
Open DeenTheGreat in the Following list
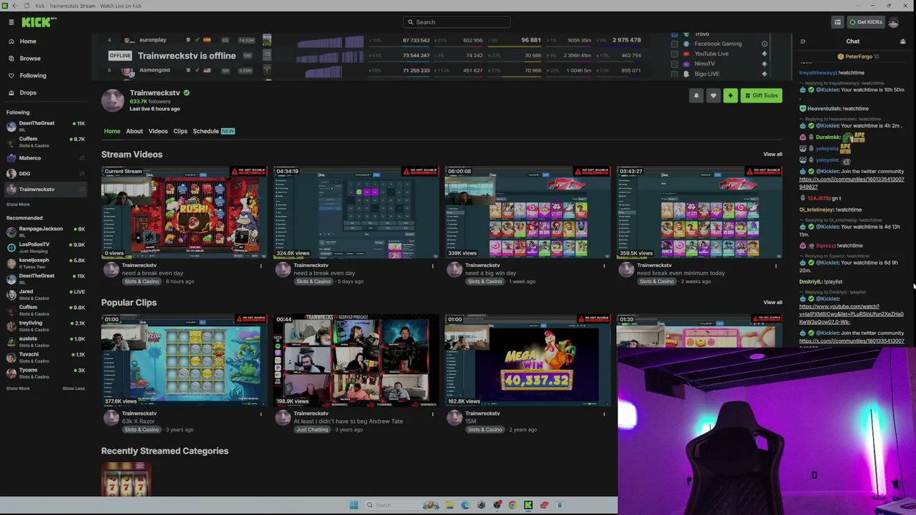[x=46, y=126]
